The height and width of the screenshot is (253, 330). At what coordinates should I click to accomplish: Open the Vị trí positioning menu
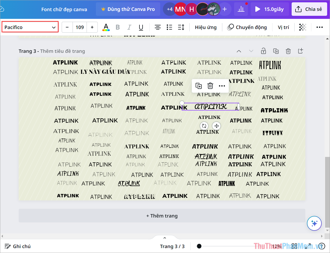(283, 27)
